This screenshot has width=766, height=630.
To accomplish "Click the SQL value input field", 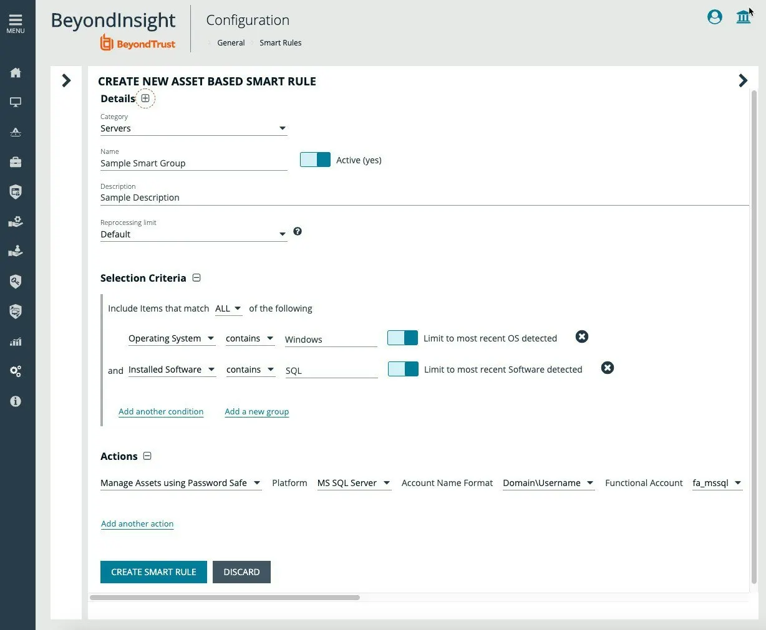I will (x=331, y=371).
